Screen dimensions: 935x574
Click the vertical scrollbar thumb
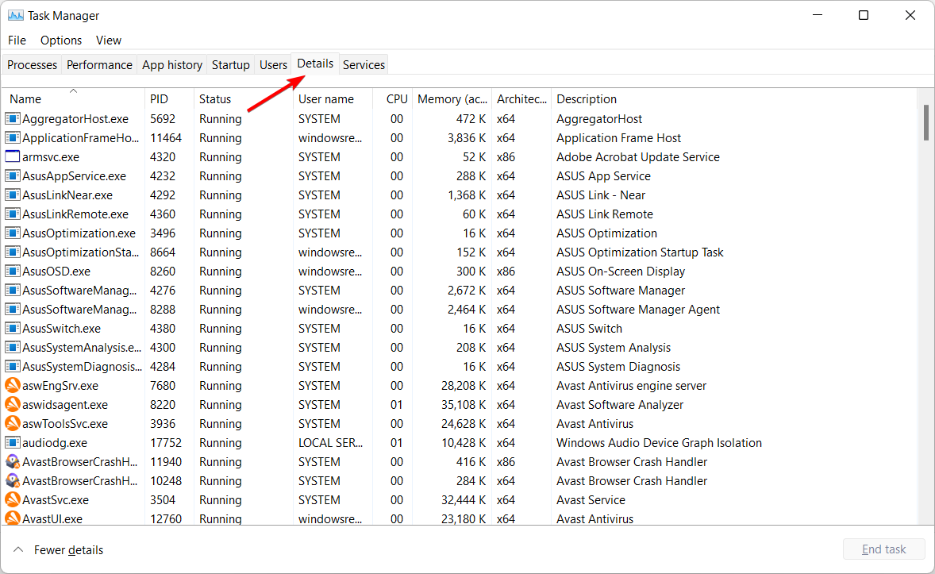[x=925, y=122]
